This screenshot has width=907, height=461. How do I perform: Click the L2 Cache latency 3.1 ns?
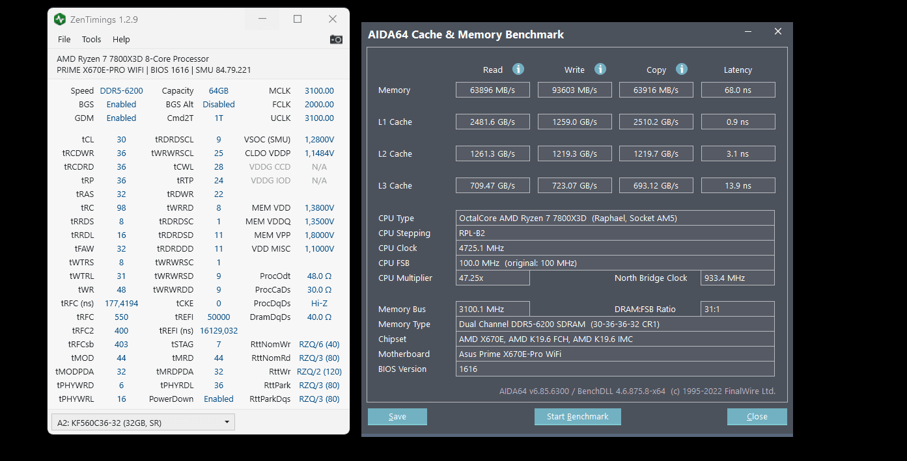coord(738,153)
